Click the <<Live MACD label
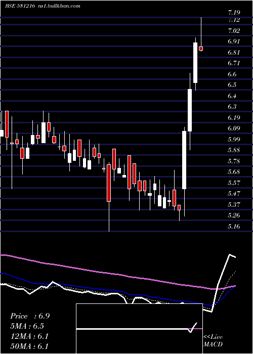Screen dimensions: 253x354 coord(213,340)
